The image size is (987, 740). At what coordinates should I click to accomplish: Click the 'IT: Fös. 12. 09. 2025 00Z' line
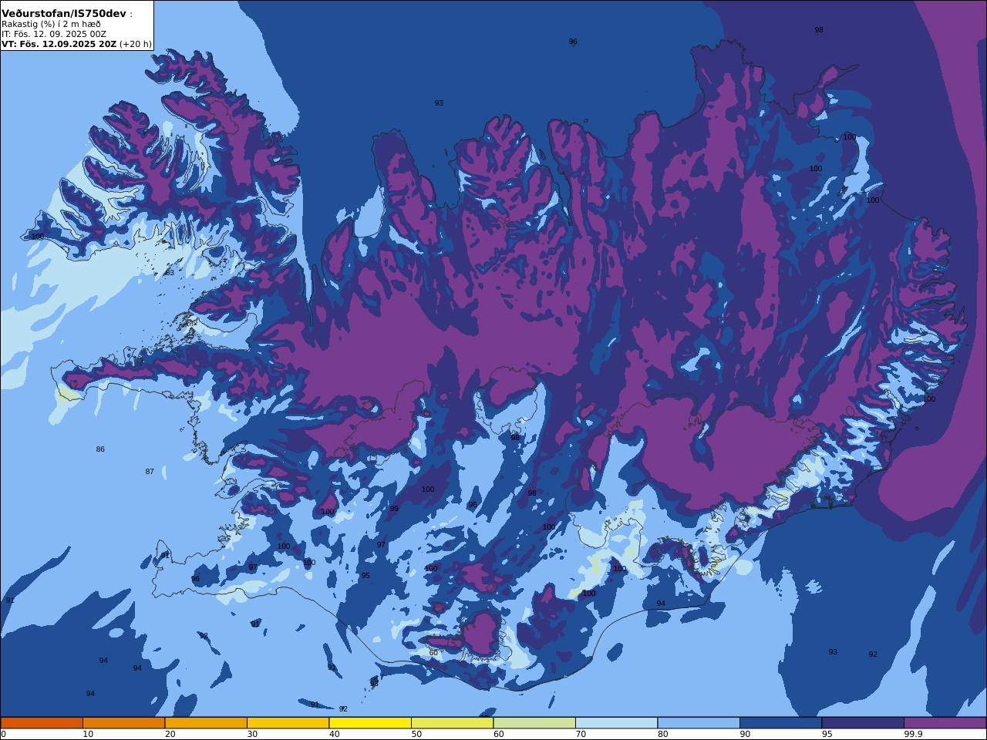54,34
